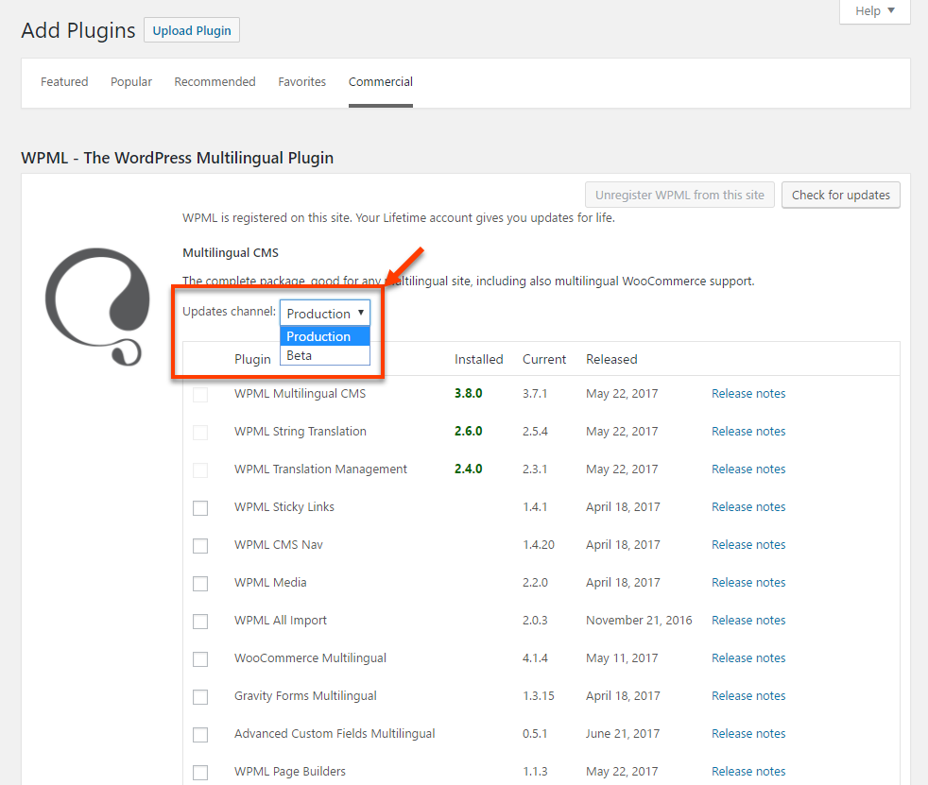
Task: Click the WPML Multilingual CMS checkbox
Action: click(x=200, y=395)
